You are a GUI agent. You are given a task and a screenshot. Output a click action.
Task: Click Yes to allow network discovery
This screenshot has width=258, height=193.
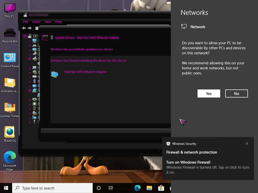tap(209, 93)
